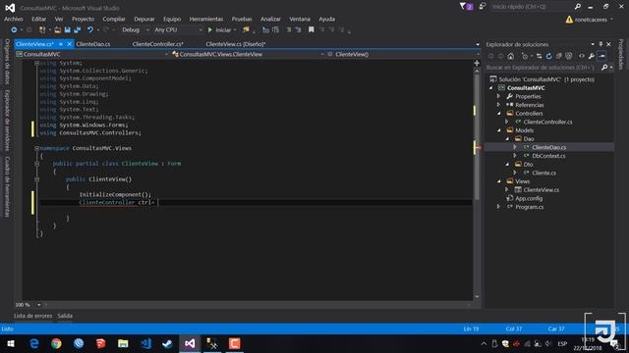Expand the Referencias node
Image resolution: width=629 pixels, height=353 pixels.
[498, 105]
